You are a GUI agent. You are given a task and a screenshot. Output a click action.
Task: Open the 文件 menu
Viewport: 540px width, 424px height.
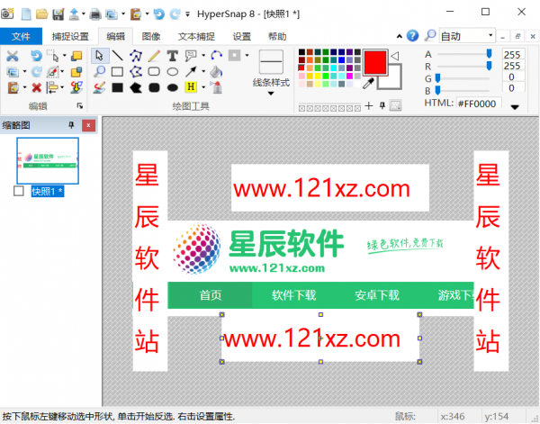pyautogui.click(x=21, y=36)
